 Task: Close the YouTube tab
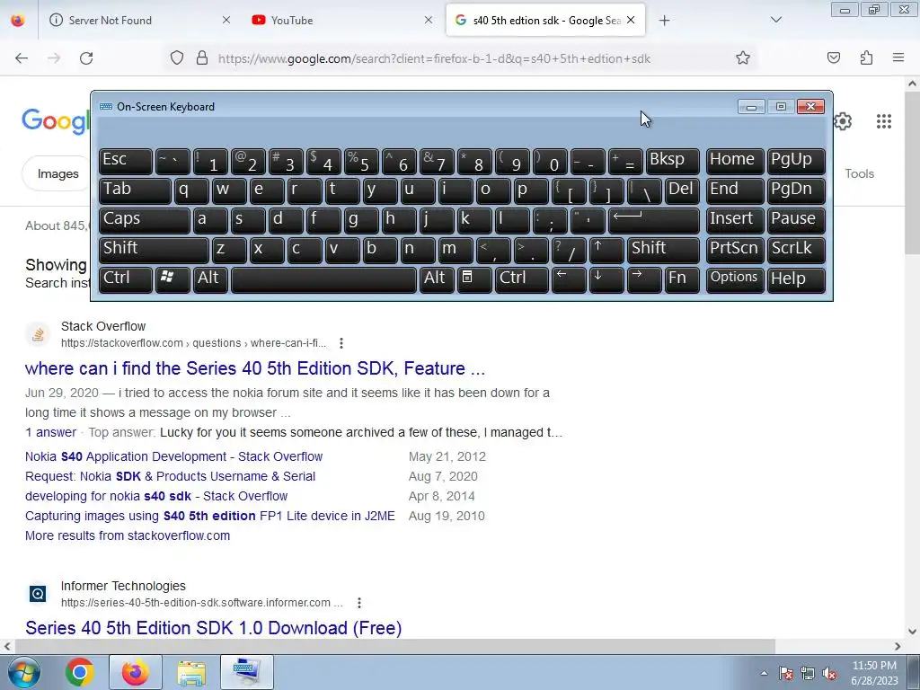429,20
